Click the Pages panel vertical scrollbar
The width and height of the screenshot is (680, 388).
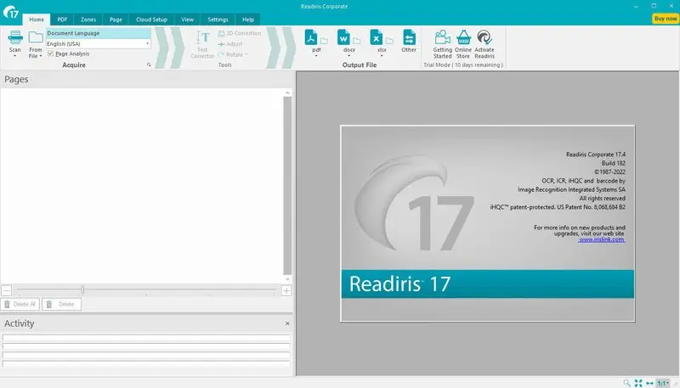[287, 185]
